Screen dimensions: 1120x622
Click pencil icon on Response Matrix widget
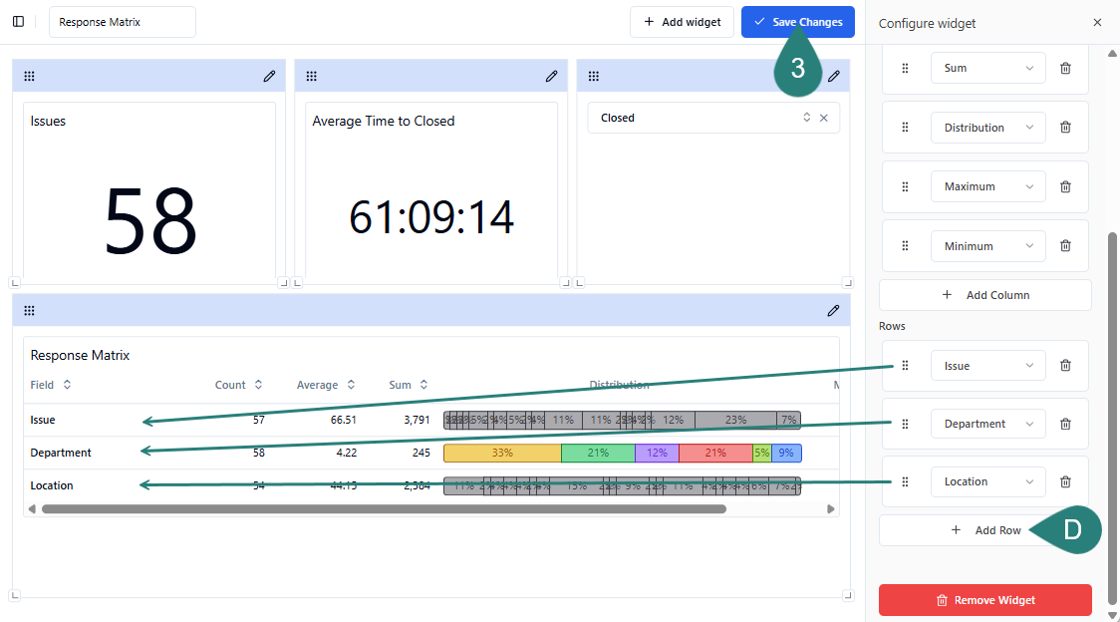(833, 310)
